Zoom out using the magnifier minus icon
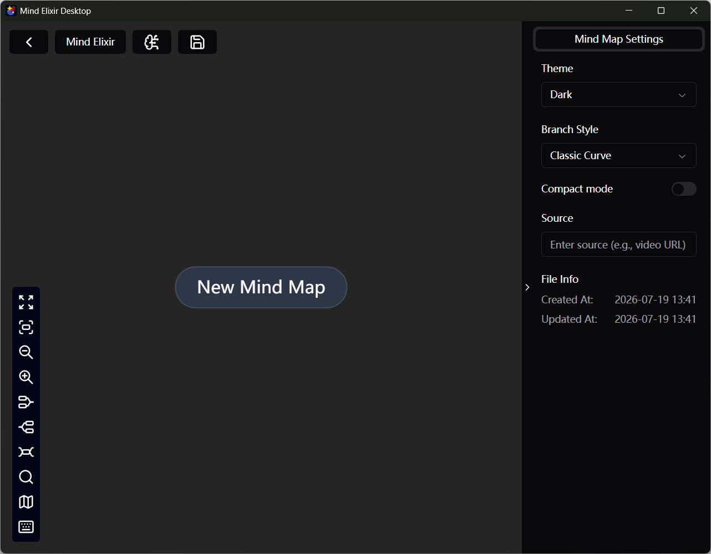The image size is (711, 554). 26,352
